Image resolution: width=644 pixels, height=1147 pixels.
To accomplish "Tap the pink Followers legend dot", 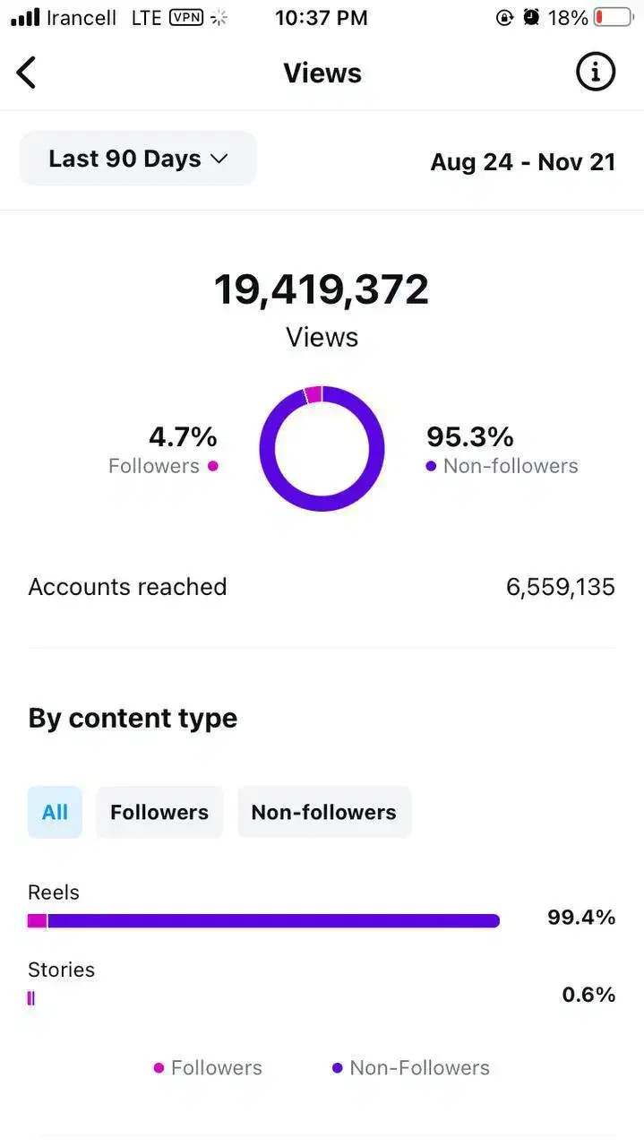I will point(159,1068).
